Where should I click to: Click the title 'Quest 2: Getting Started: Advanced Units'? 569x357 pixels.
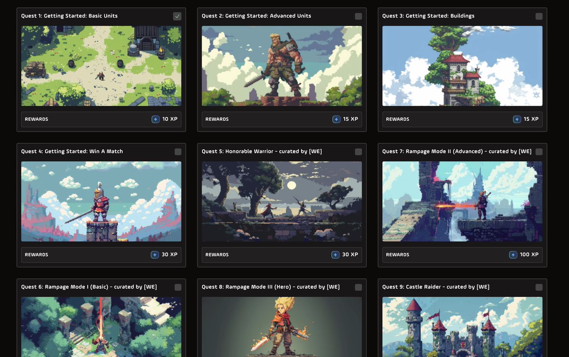(257, 16)
